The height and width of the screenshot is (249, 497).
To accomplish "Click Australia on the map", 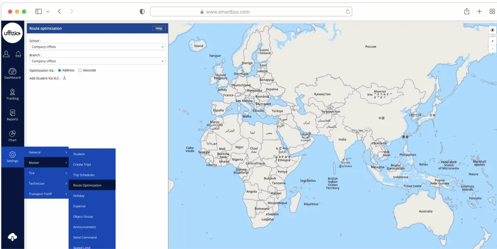I will (x=425, y=211).
